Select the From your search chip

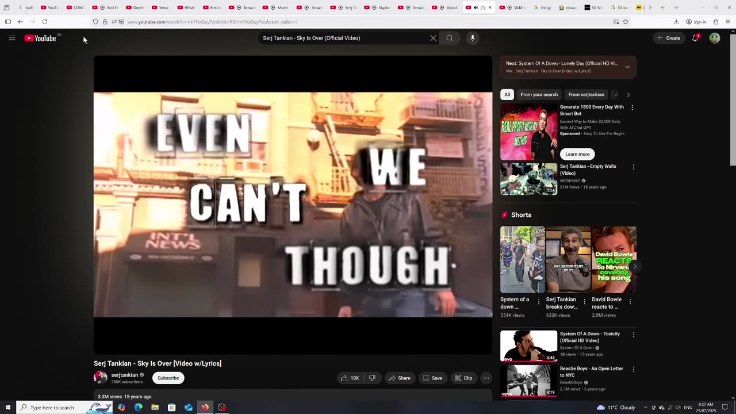pos(539,95)
